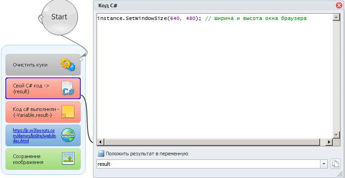This screenshot has height=178, width=345.
Task: Open the w3layouts index.html link
Action: click(34, 135)
